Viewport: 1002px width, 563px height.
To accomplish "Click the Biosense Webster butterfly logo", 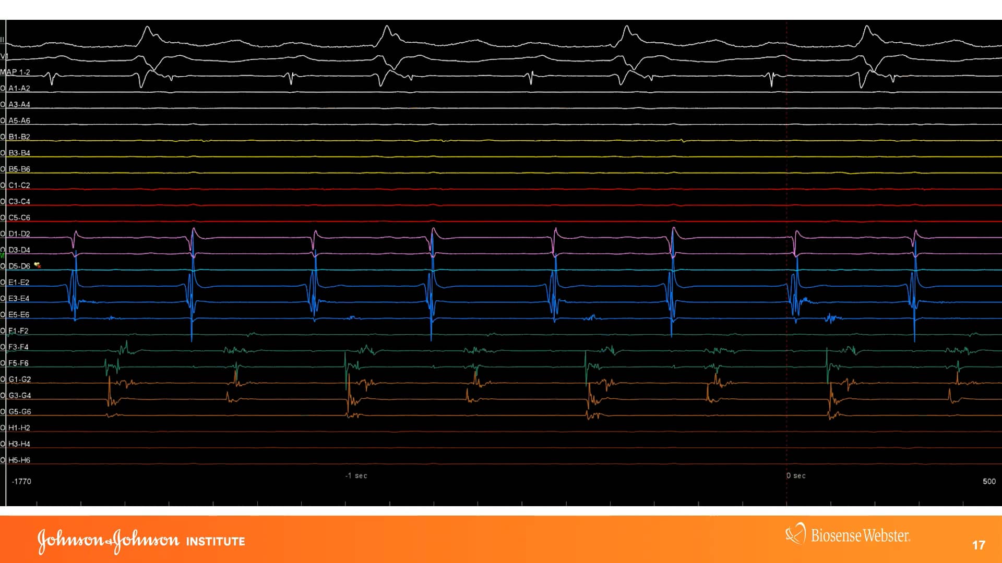I will click(x=794, y=534).
